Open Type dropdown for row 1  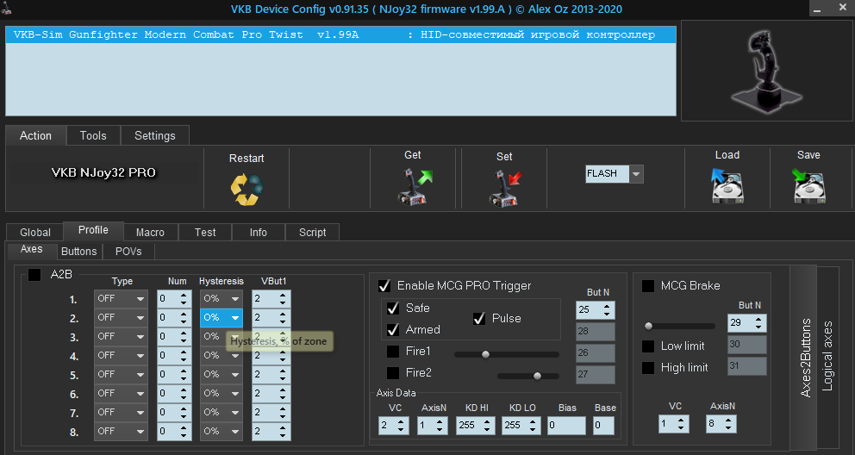coord(121,299)
